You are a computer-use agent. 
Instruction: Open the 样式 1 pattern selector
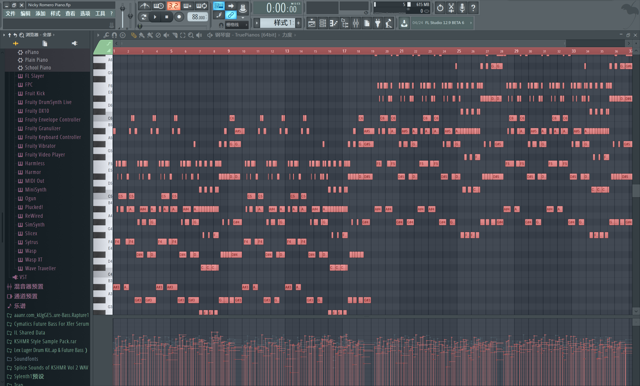point(278,23)
